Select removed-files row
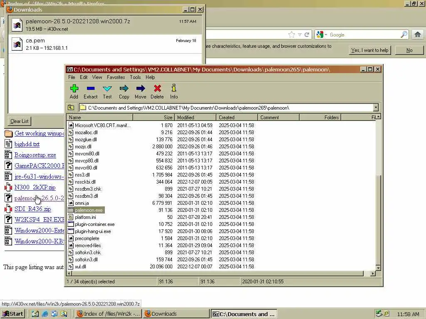The width and height of the screenshot is (426, 319). pos(221,245)
